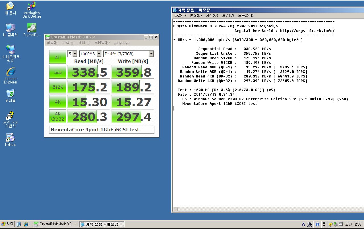Select the 휴지통 recycle bin icon
364x229 pixels.
point(10,96)
